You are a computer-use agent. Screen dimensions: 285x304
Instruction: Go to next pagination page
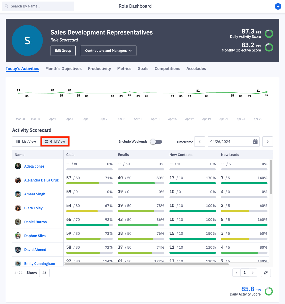tap(253, 273)
